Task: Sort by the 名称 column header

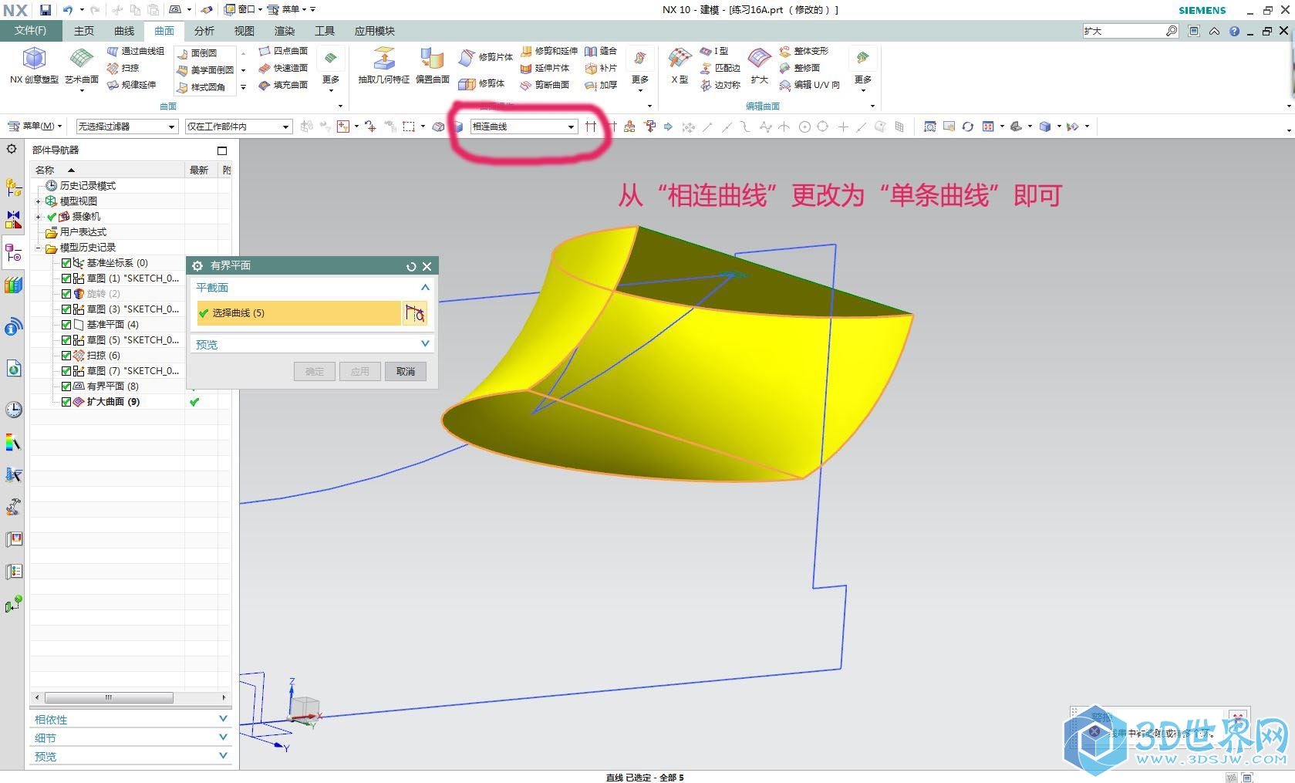Action: tap(108, 170)
